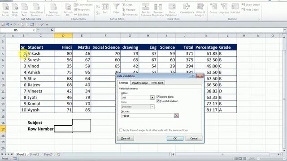Open the Allow list dropdown
The width and height of the screenshot is (287, 161).
(152, 97)
